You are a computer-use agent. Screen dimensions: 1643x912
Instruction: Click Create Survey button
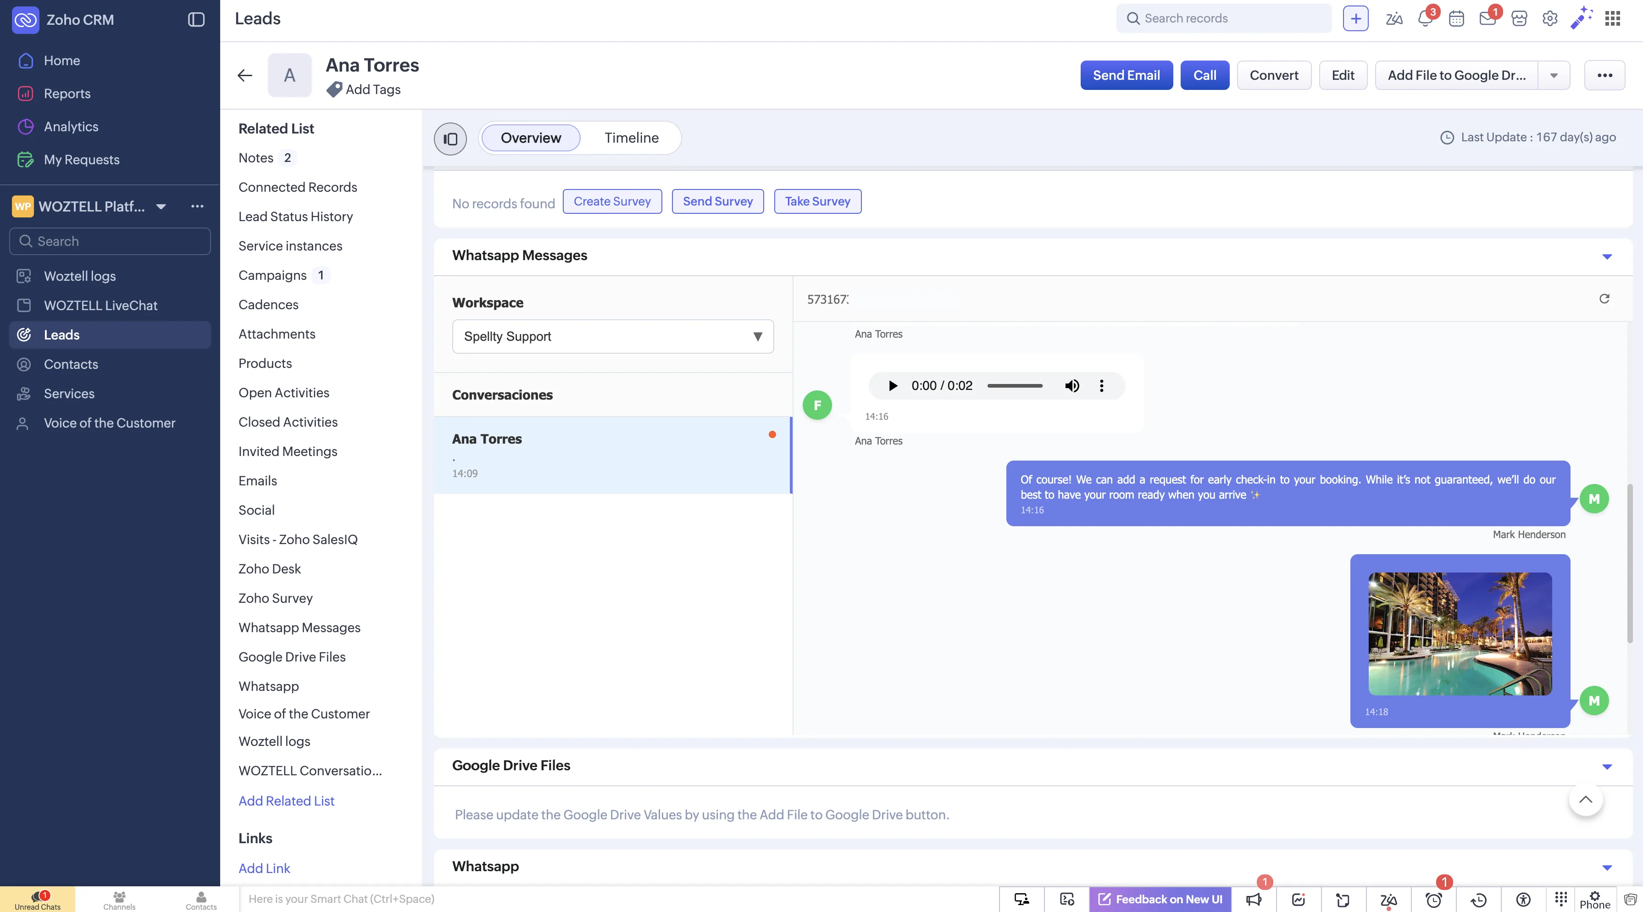click(612, 201)
